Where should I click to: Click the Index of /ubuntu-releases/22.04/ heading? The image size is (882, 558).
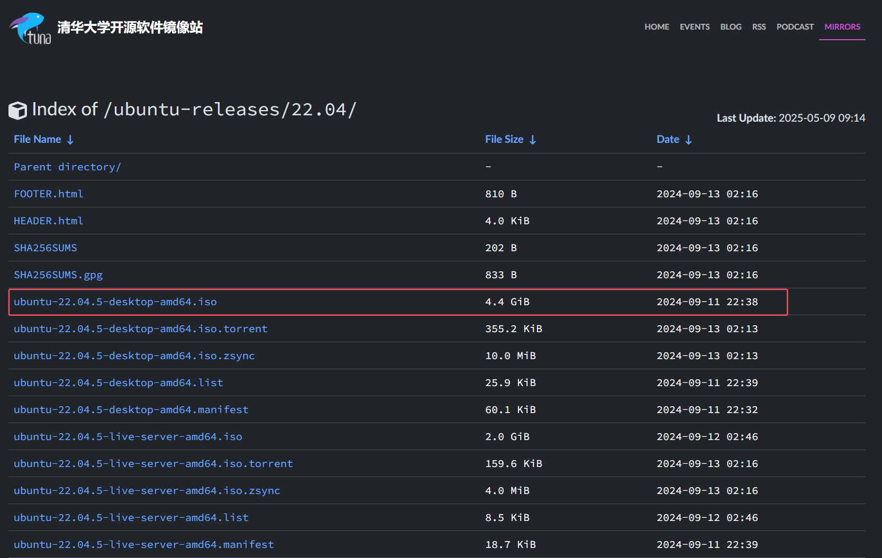(x=194, y=109)
